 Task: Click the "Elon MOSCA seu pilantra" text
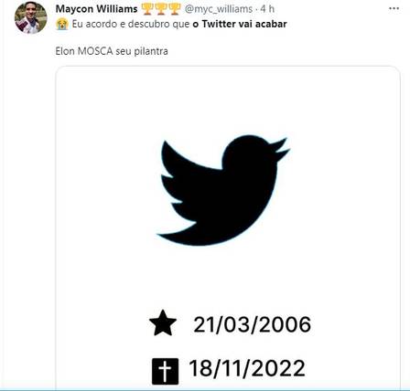pyautogui.click(x=112, y=51)
